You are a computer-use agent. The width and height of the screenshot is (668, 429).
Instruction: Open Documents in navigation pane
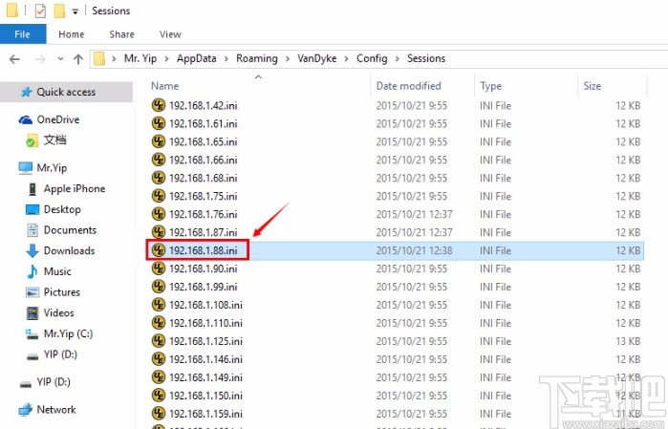(70, 230)
